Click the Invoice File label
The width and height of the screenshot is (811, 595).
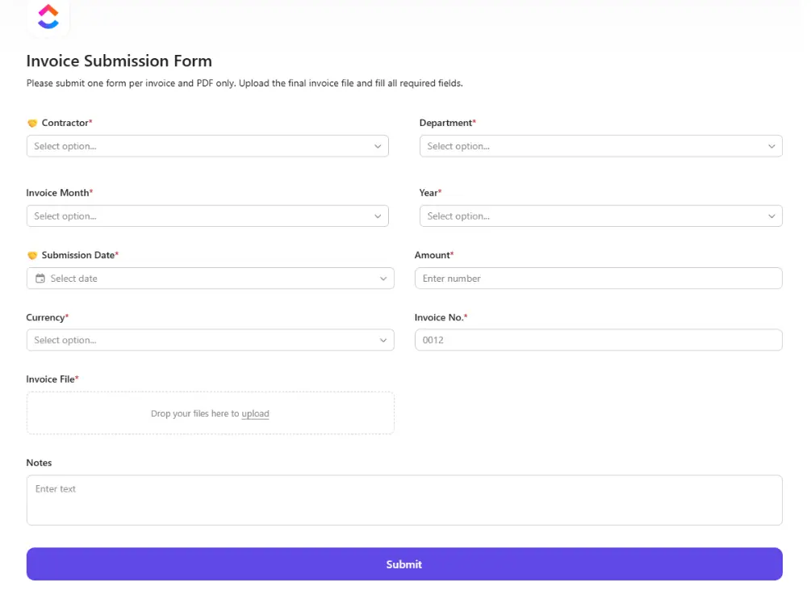[52, 379]
